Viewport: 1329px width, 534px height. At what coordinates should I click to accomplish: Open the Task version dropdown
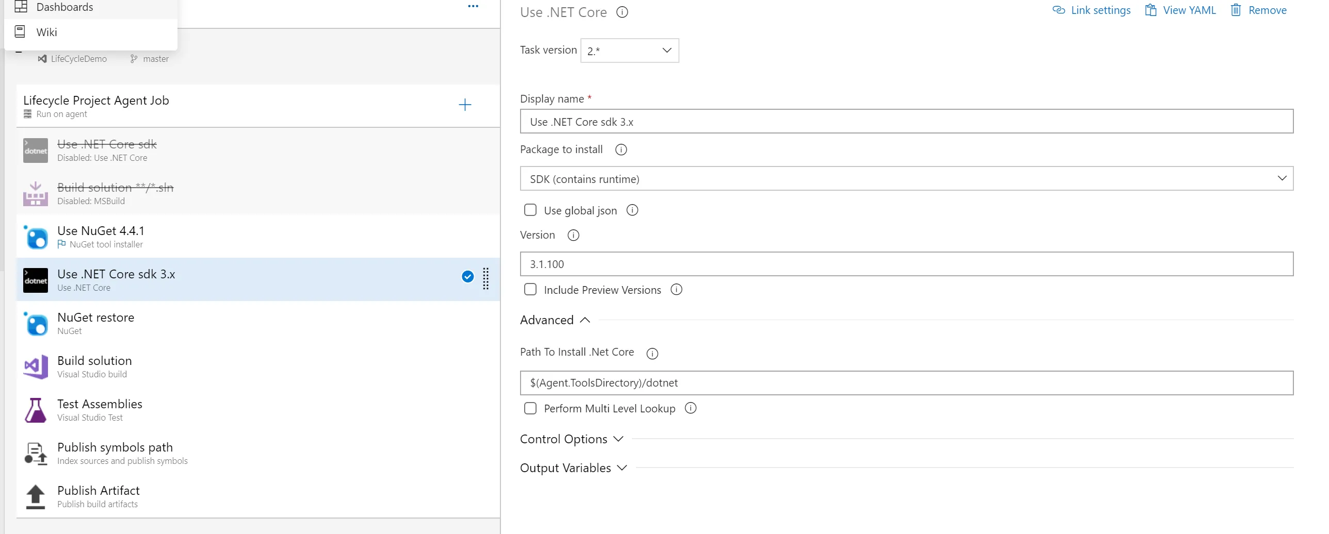[629, 51]
